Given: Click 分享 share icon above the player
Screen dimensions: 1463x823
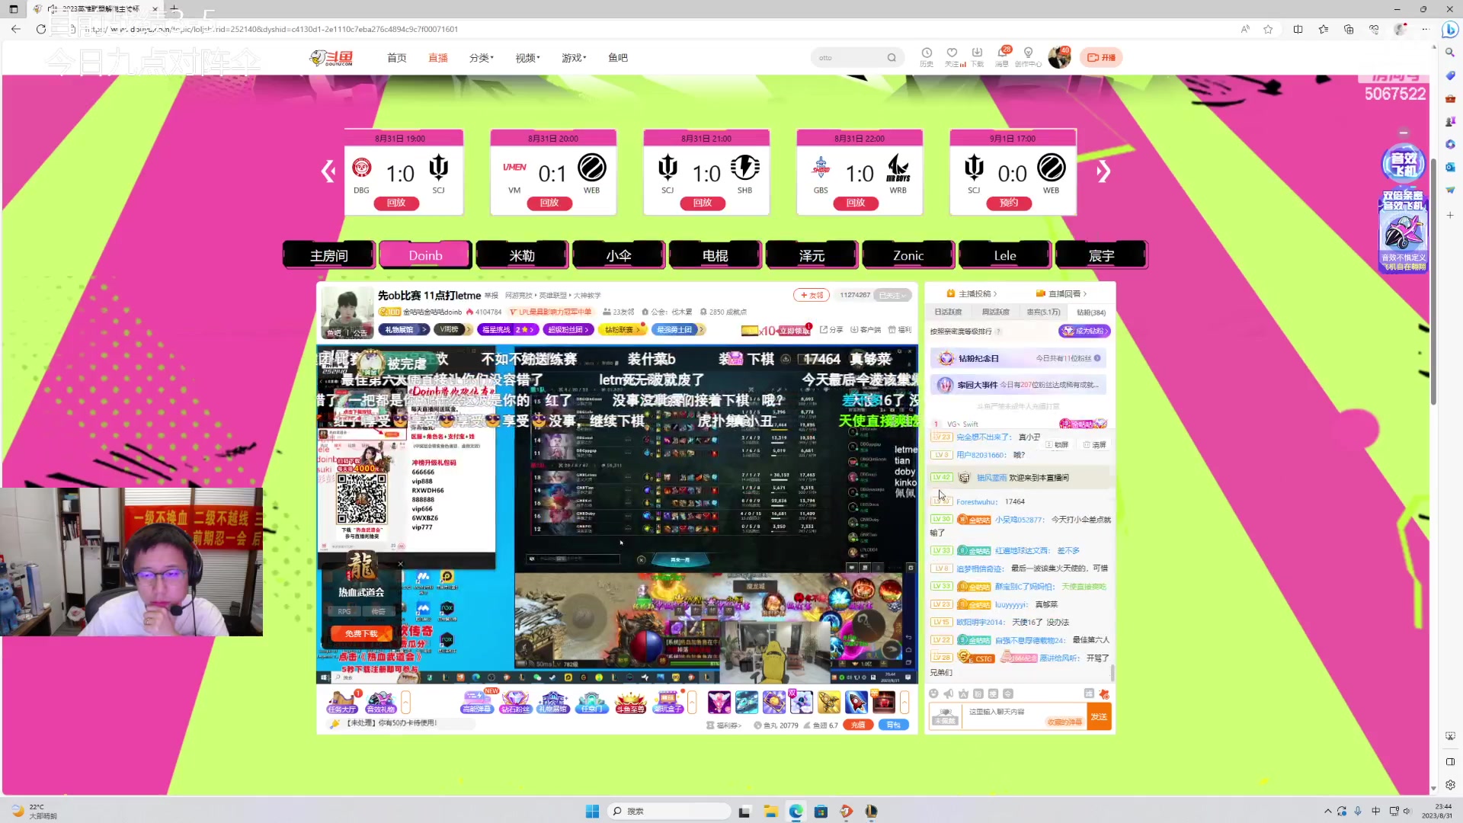Looking at the screenshot, I should pos(831,330).
